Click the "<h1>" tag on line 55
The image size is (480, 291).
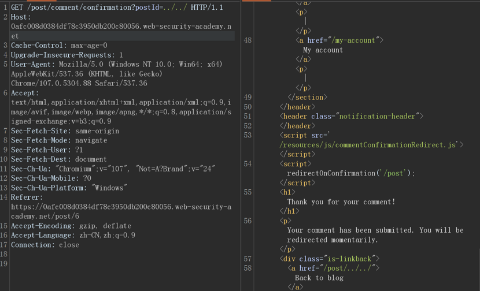(x=287, y=192)
